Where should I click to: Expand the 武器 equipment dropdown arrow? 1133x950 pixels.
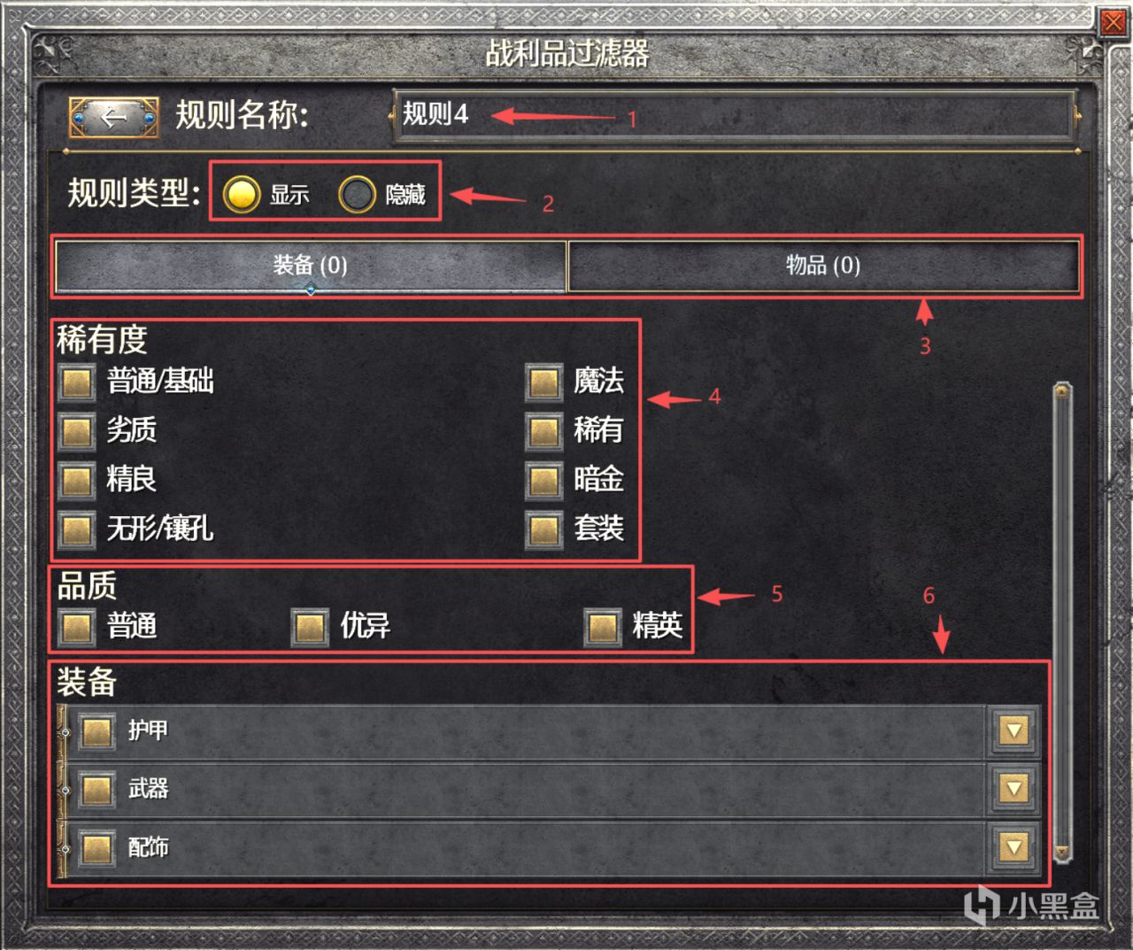pyautogui.click(x=1014, y=789)
